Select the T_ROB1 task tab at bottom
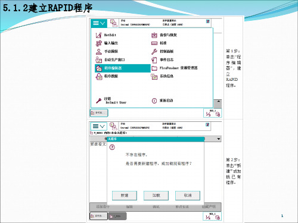Image resolution: width=298 pixels, height=223 pixels. pyautogui.click(x=117, y=216)
